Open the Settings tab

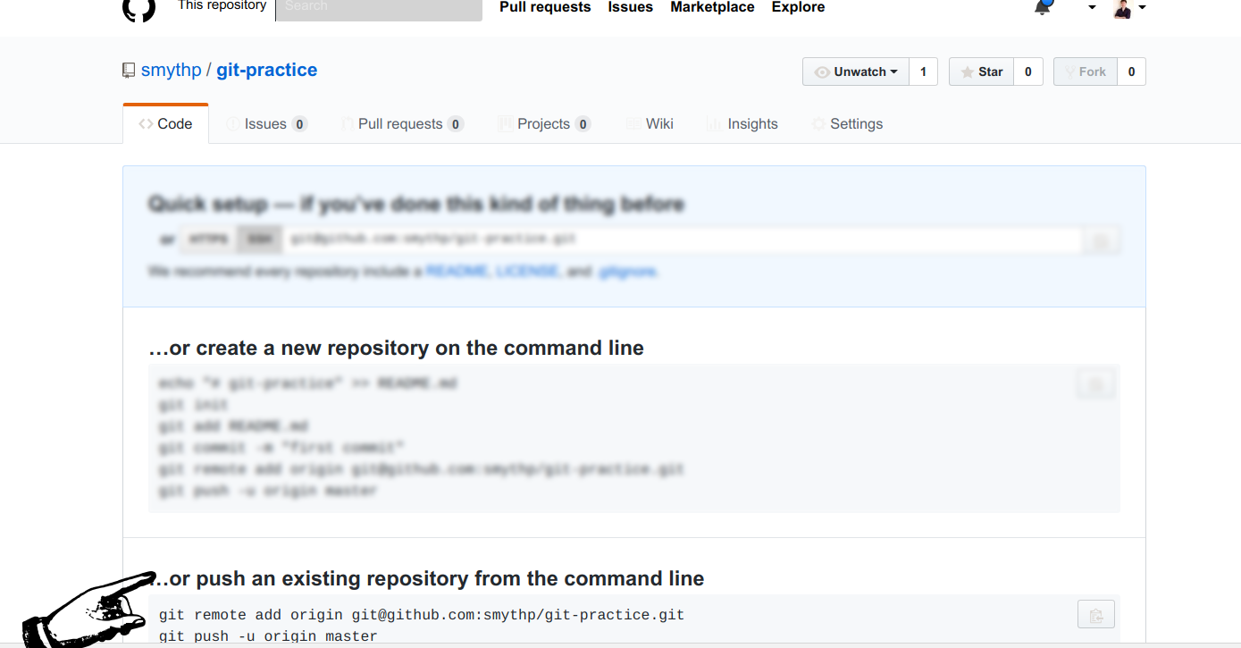tap(848, 123)
